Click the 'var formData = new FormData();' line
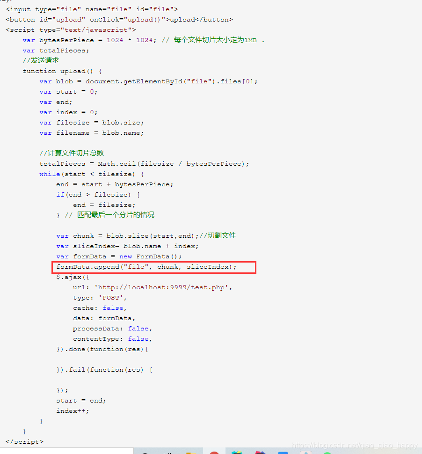The height and width of the screenshot is (454, 422). point(119,256)
